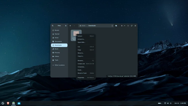
Task: Click the search-everywhere folder icon
Action: [116, 26]
